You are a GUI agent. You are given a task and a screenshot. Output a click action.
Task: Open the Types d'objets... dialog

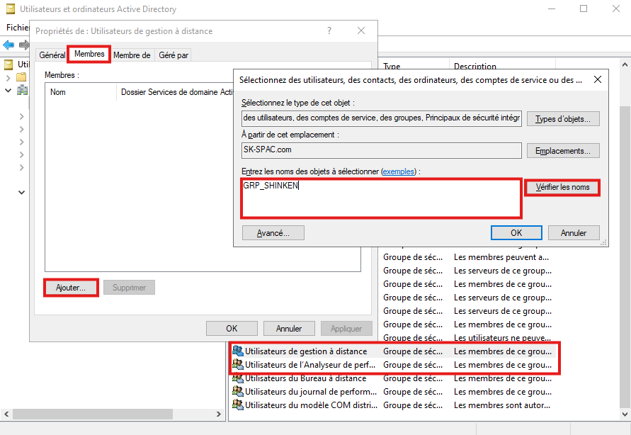pyautogui.click(x=563, y=119)
